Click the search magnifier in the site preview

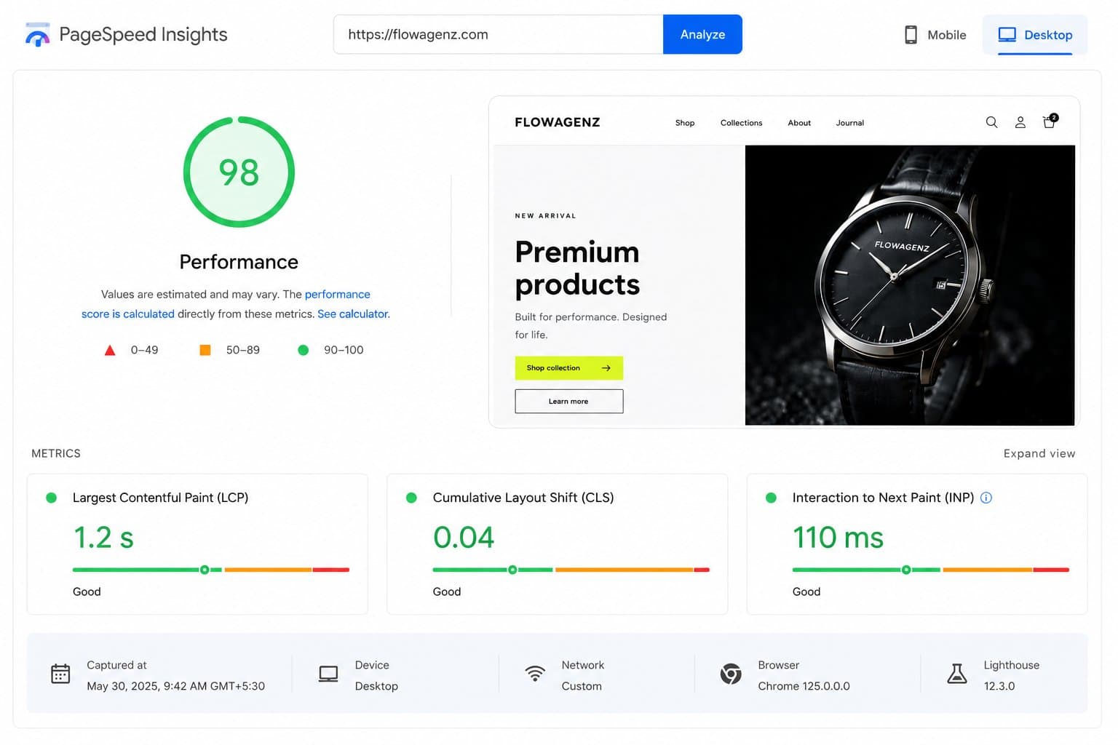(991, 122)
